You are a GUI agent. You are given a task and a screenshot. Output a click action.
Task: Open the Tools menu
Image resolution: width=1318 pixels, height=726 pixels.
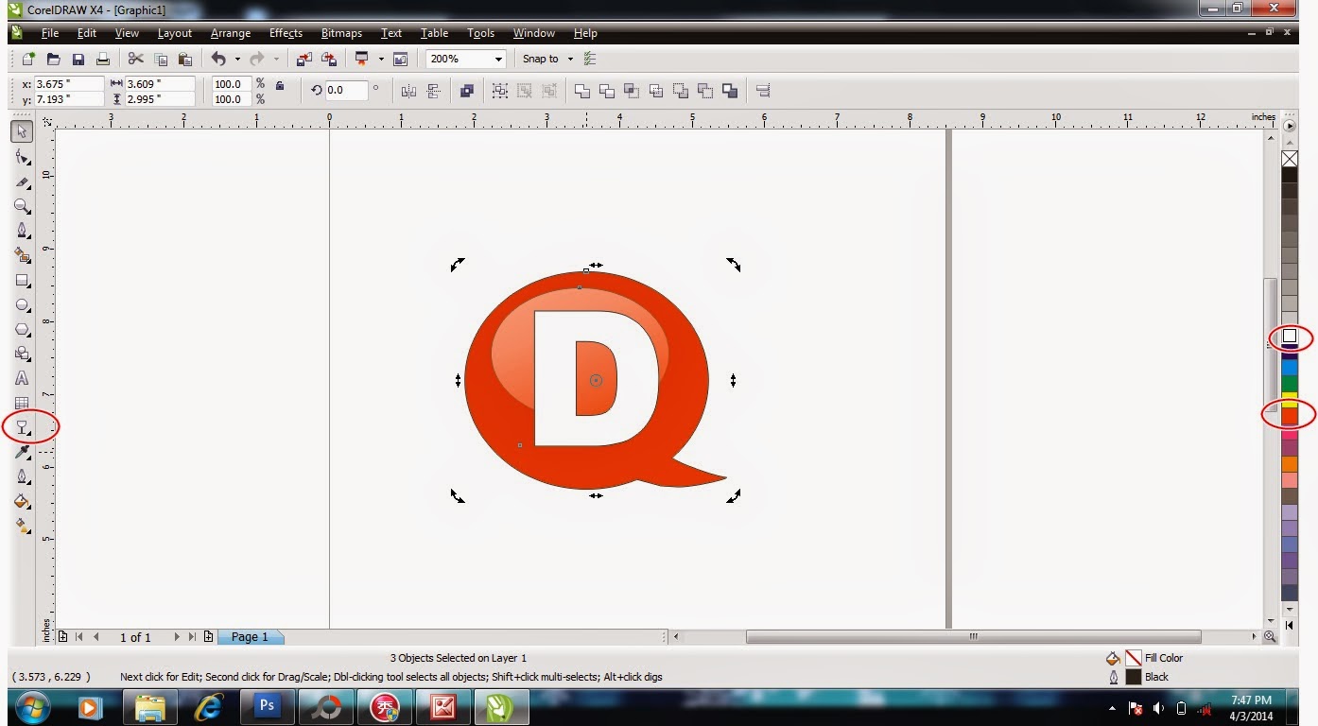click(x=480, y=33)
